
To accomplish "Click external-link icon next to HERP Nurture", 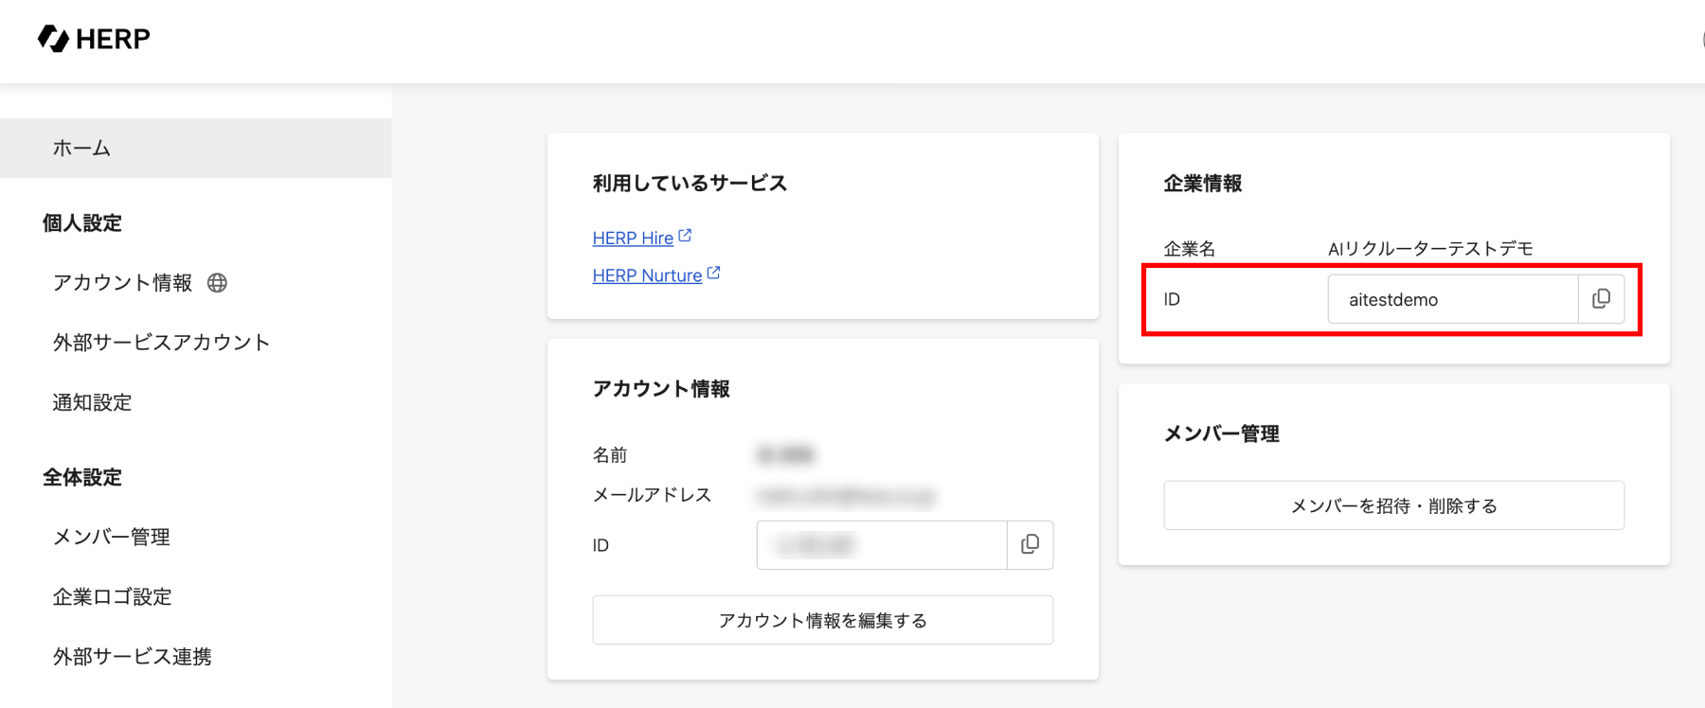I will (714, 274).
